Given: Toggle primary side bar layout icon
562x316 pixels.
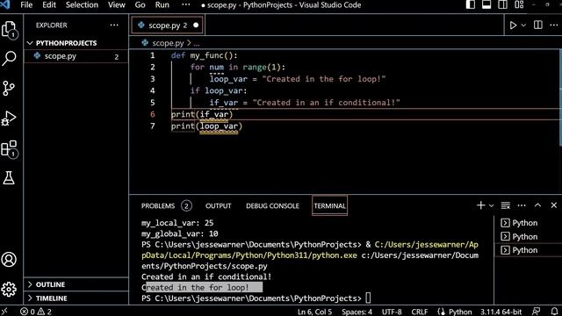Looking at the screenshot, I should pyautogui.click(x=471, y=4).
